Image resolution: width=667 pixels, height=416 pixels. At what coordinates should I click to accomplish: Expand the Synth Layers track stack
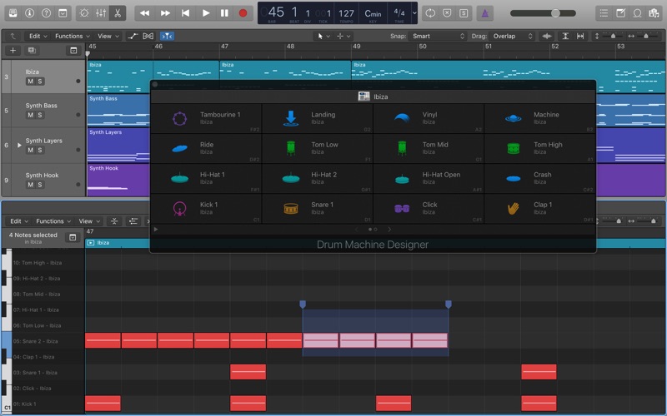[19, 145]
